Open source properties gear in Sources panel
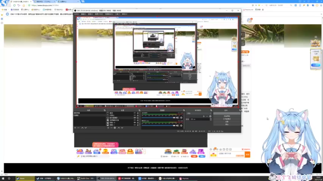The image size is (323, 181). 115,128
